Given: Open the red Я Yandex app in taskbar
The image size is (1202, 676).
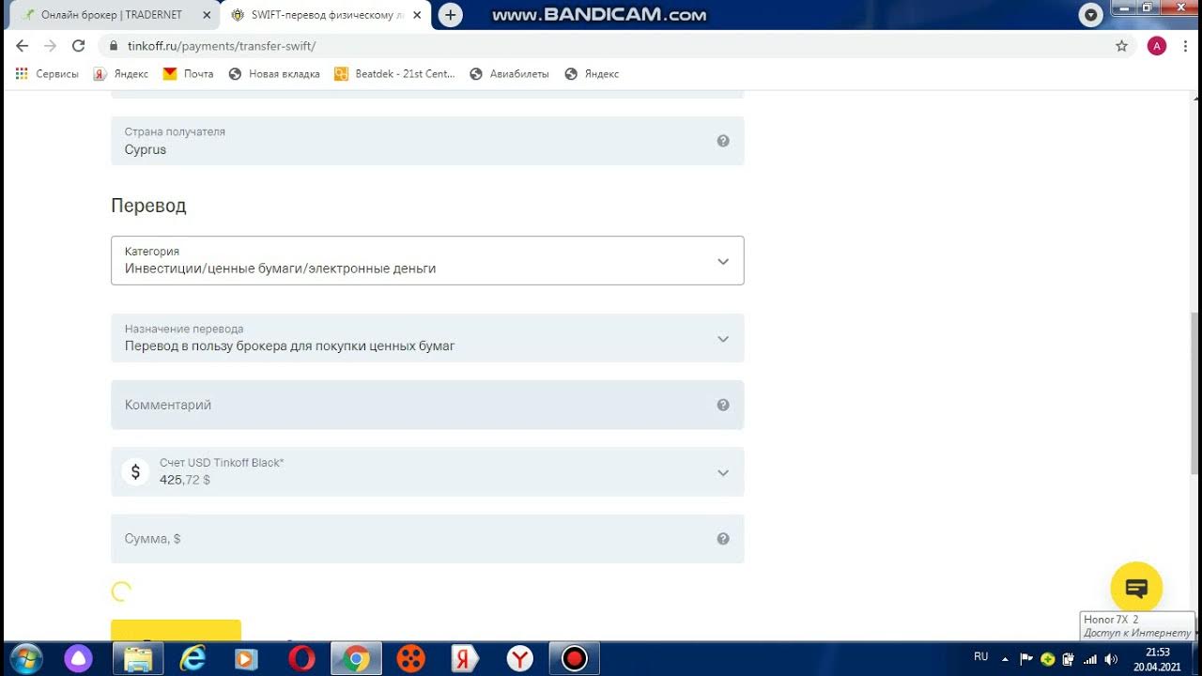Looking at the screenshot, I should pyautogui.click(x=465, y=658).
